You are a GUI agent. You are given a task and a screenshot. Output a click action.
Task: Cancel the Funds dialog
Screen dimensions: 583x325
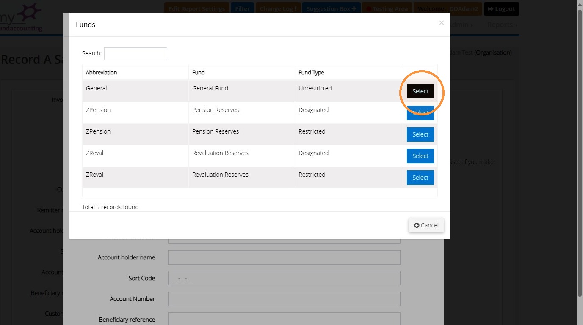pyautogui.click(x=426, y=225)
